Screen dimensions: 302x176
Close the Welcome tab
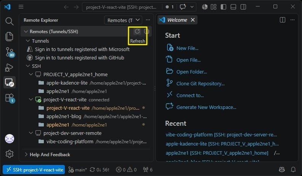(x=193, y=20)
